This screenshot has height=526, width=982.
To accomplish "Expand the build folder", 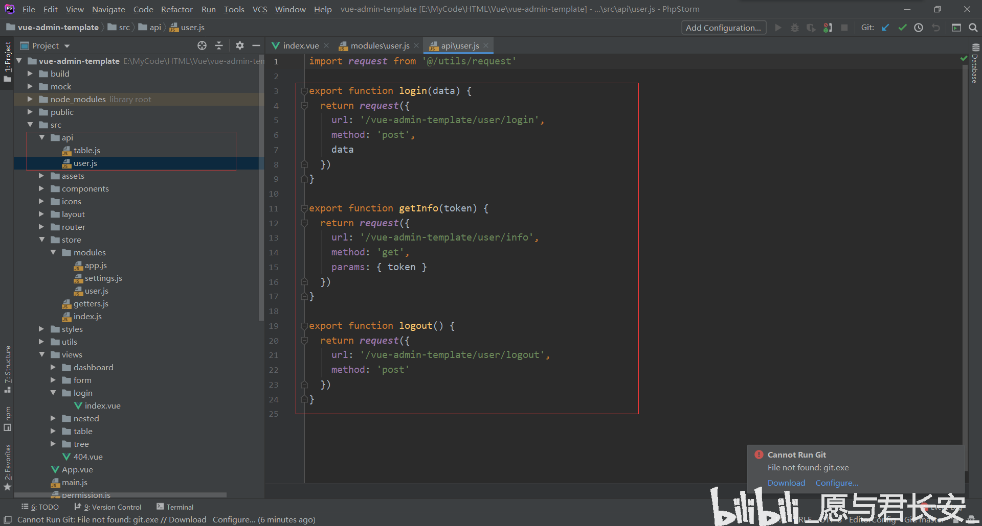I will click(x=30, y=74).
